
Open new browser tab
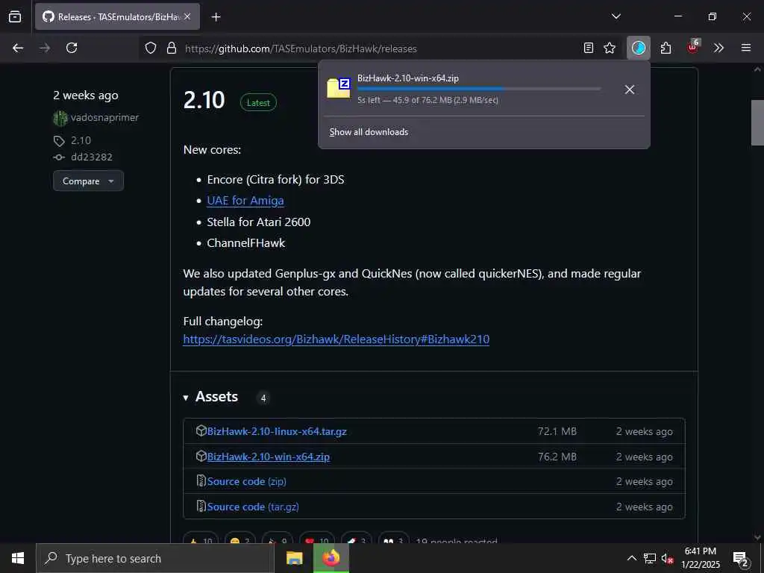216,17
